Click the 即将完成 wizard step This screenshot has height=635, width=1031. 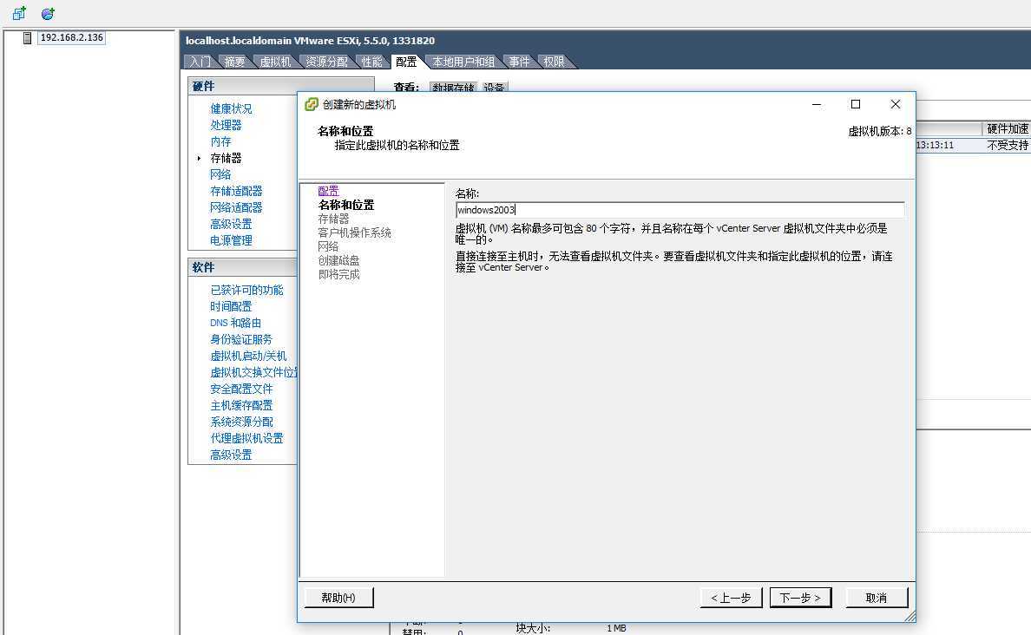[338, 274]
